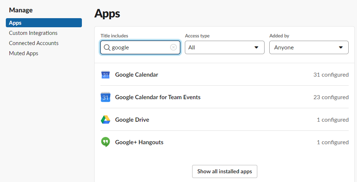Open Muted Apps in the sidebar
Screen dimensions: 357x182
pos(24,53)
